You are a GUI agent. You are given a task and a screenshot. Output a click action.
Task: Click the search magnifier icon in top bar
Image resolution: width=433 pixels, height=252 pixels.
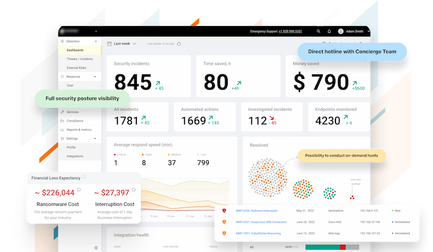pos(319,32)
